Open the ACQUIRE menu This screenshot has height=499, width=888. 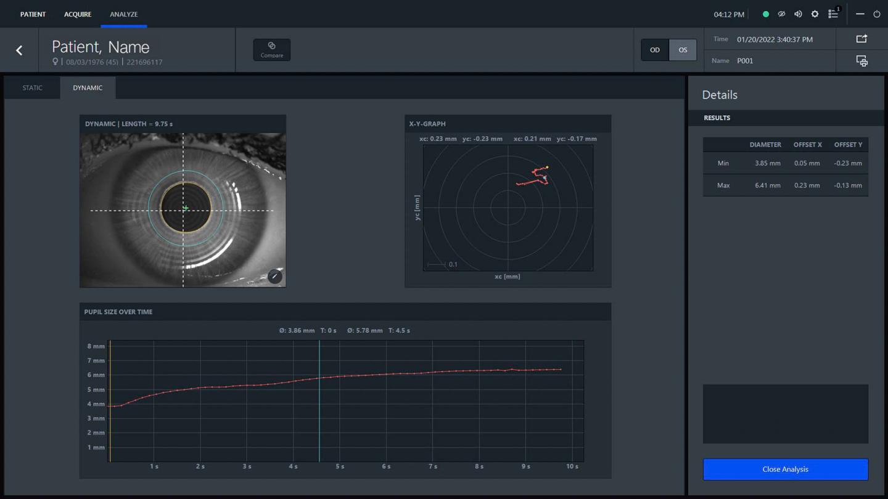(x=78, y=14)
